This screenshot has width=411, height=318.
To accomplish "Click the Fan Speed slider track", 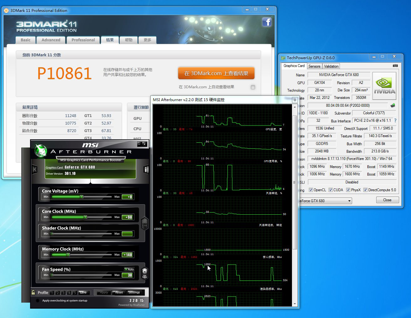I will (81, 275).
